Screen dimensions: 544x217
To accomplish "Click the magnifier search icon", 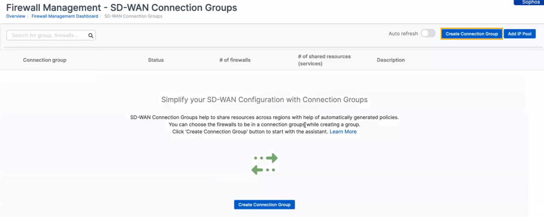I will pos(90,36).
